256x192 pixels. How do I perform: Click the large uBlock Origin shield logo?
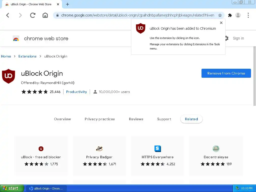click(8, 76)
